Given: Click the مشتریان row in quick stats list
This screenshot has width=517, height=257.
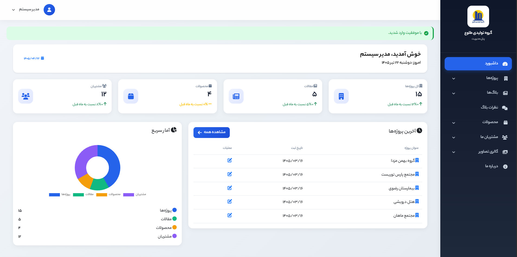Looking at the screenshot, I should pyautogui.click(x=98, y=236).
